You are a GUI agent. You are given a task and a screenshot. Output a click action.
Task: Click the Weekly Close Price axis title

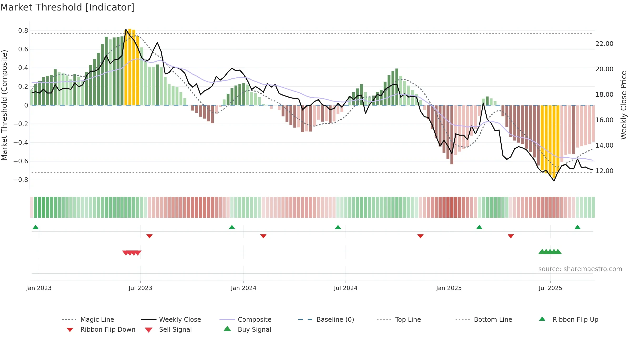624,105
